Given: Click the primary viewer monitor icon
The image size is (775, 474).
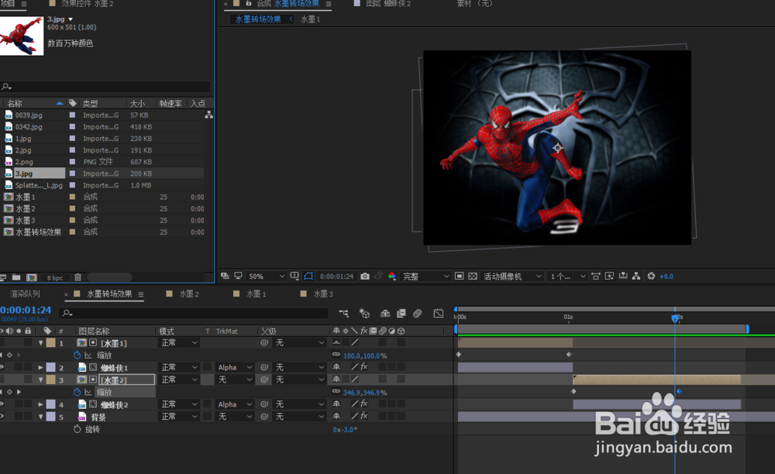Looking at the screenshot, I should point(238,276).
